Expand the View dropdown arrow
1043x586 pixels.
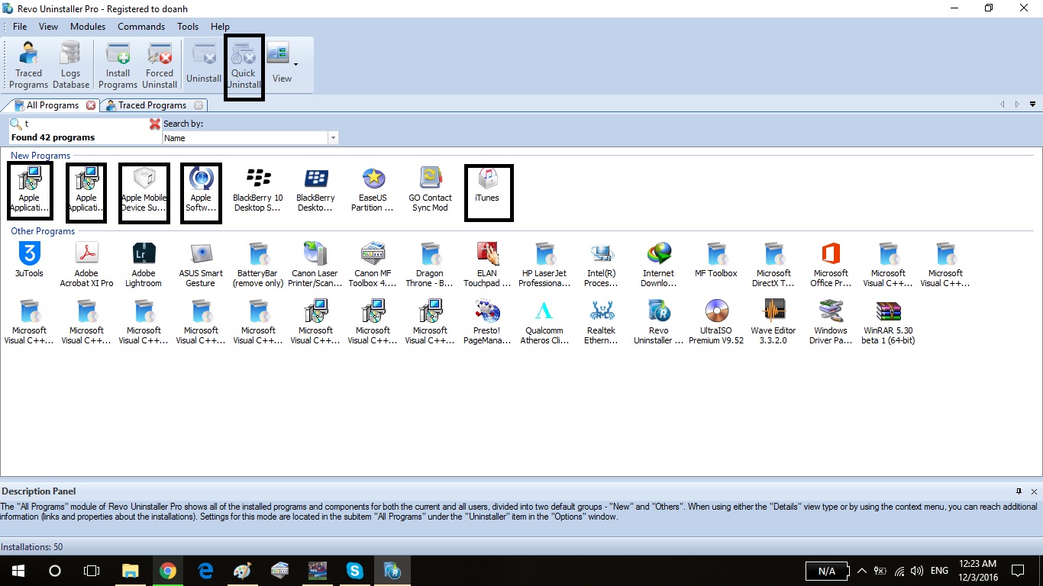pos(296,64)
